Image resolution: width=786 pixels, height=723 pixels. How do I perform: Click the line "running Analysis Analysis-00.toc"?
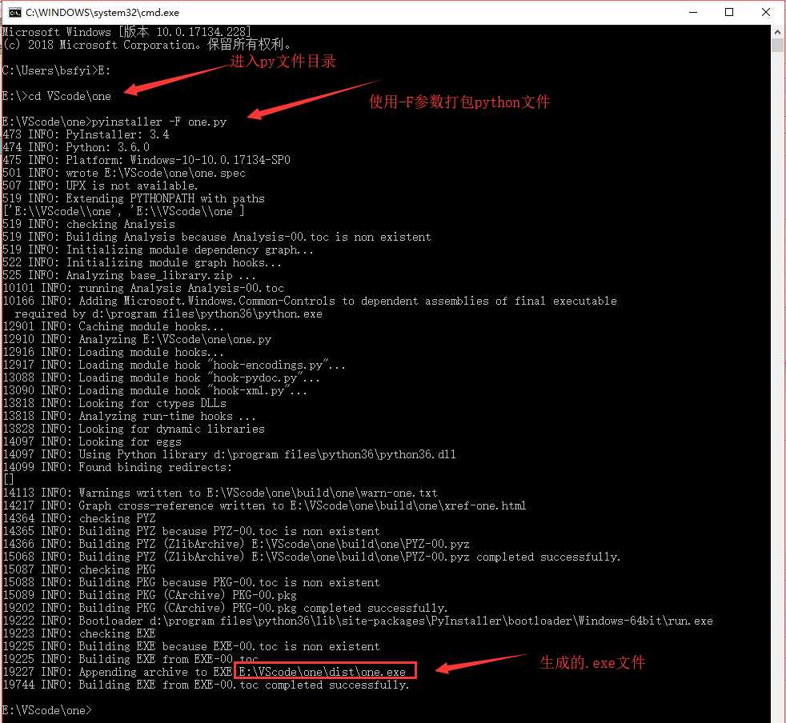point(182,288)
